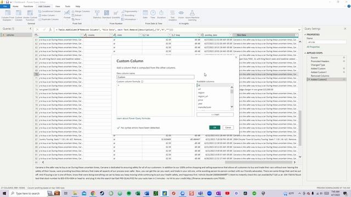This screenshot has height=197, width=351.
Task: Collapse the PROPERTIES section
Action: [305, 34]
